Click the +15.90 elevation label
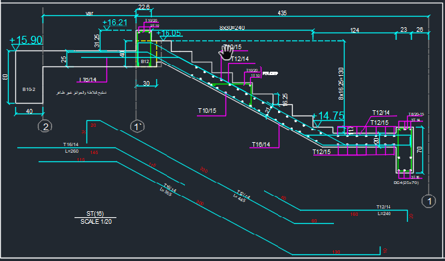The width and height of the screenshot is (445, 261). tap(26, 41)
